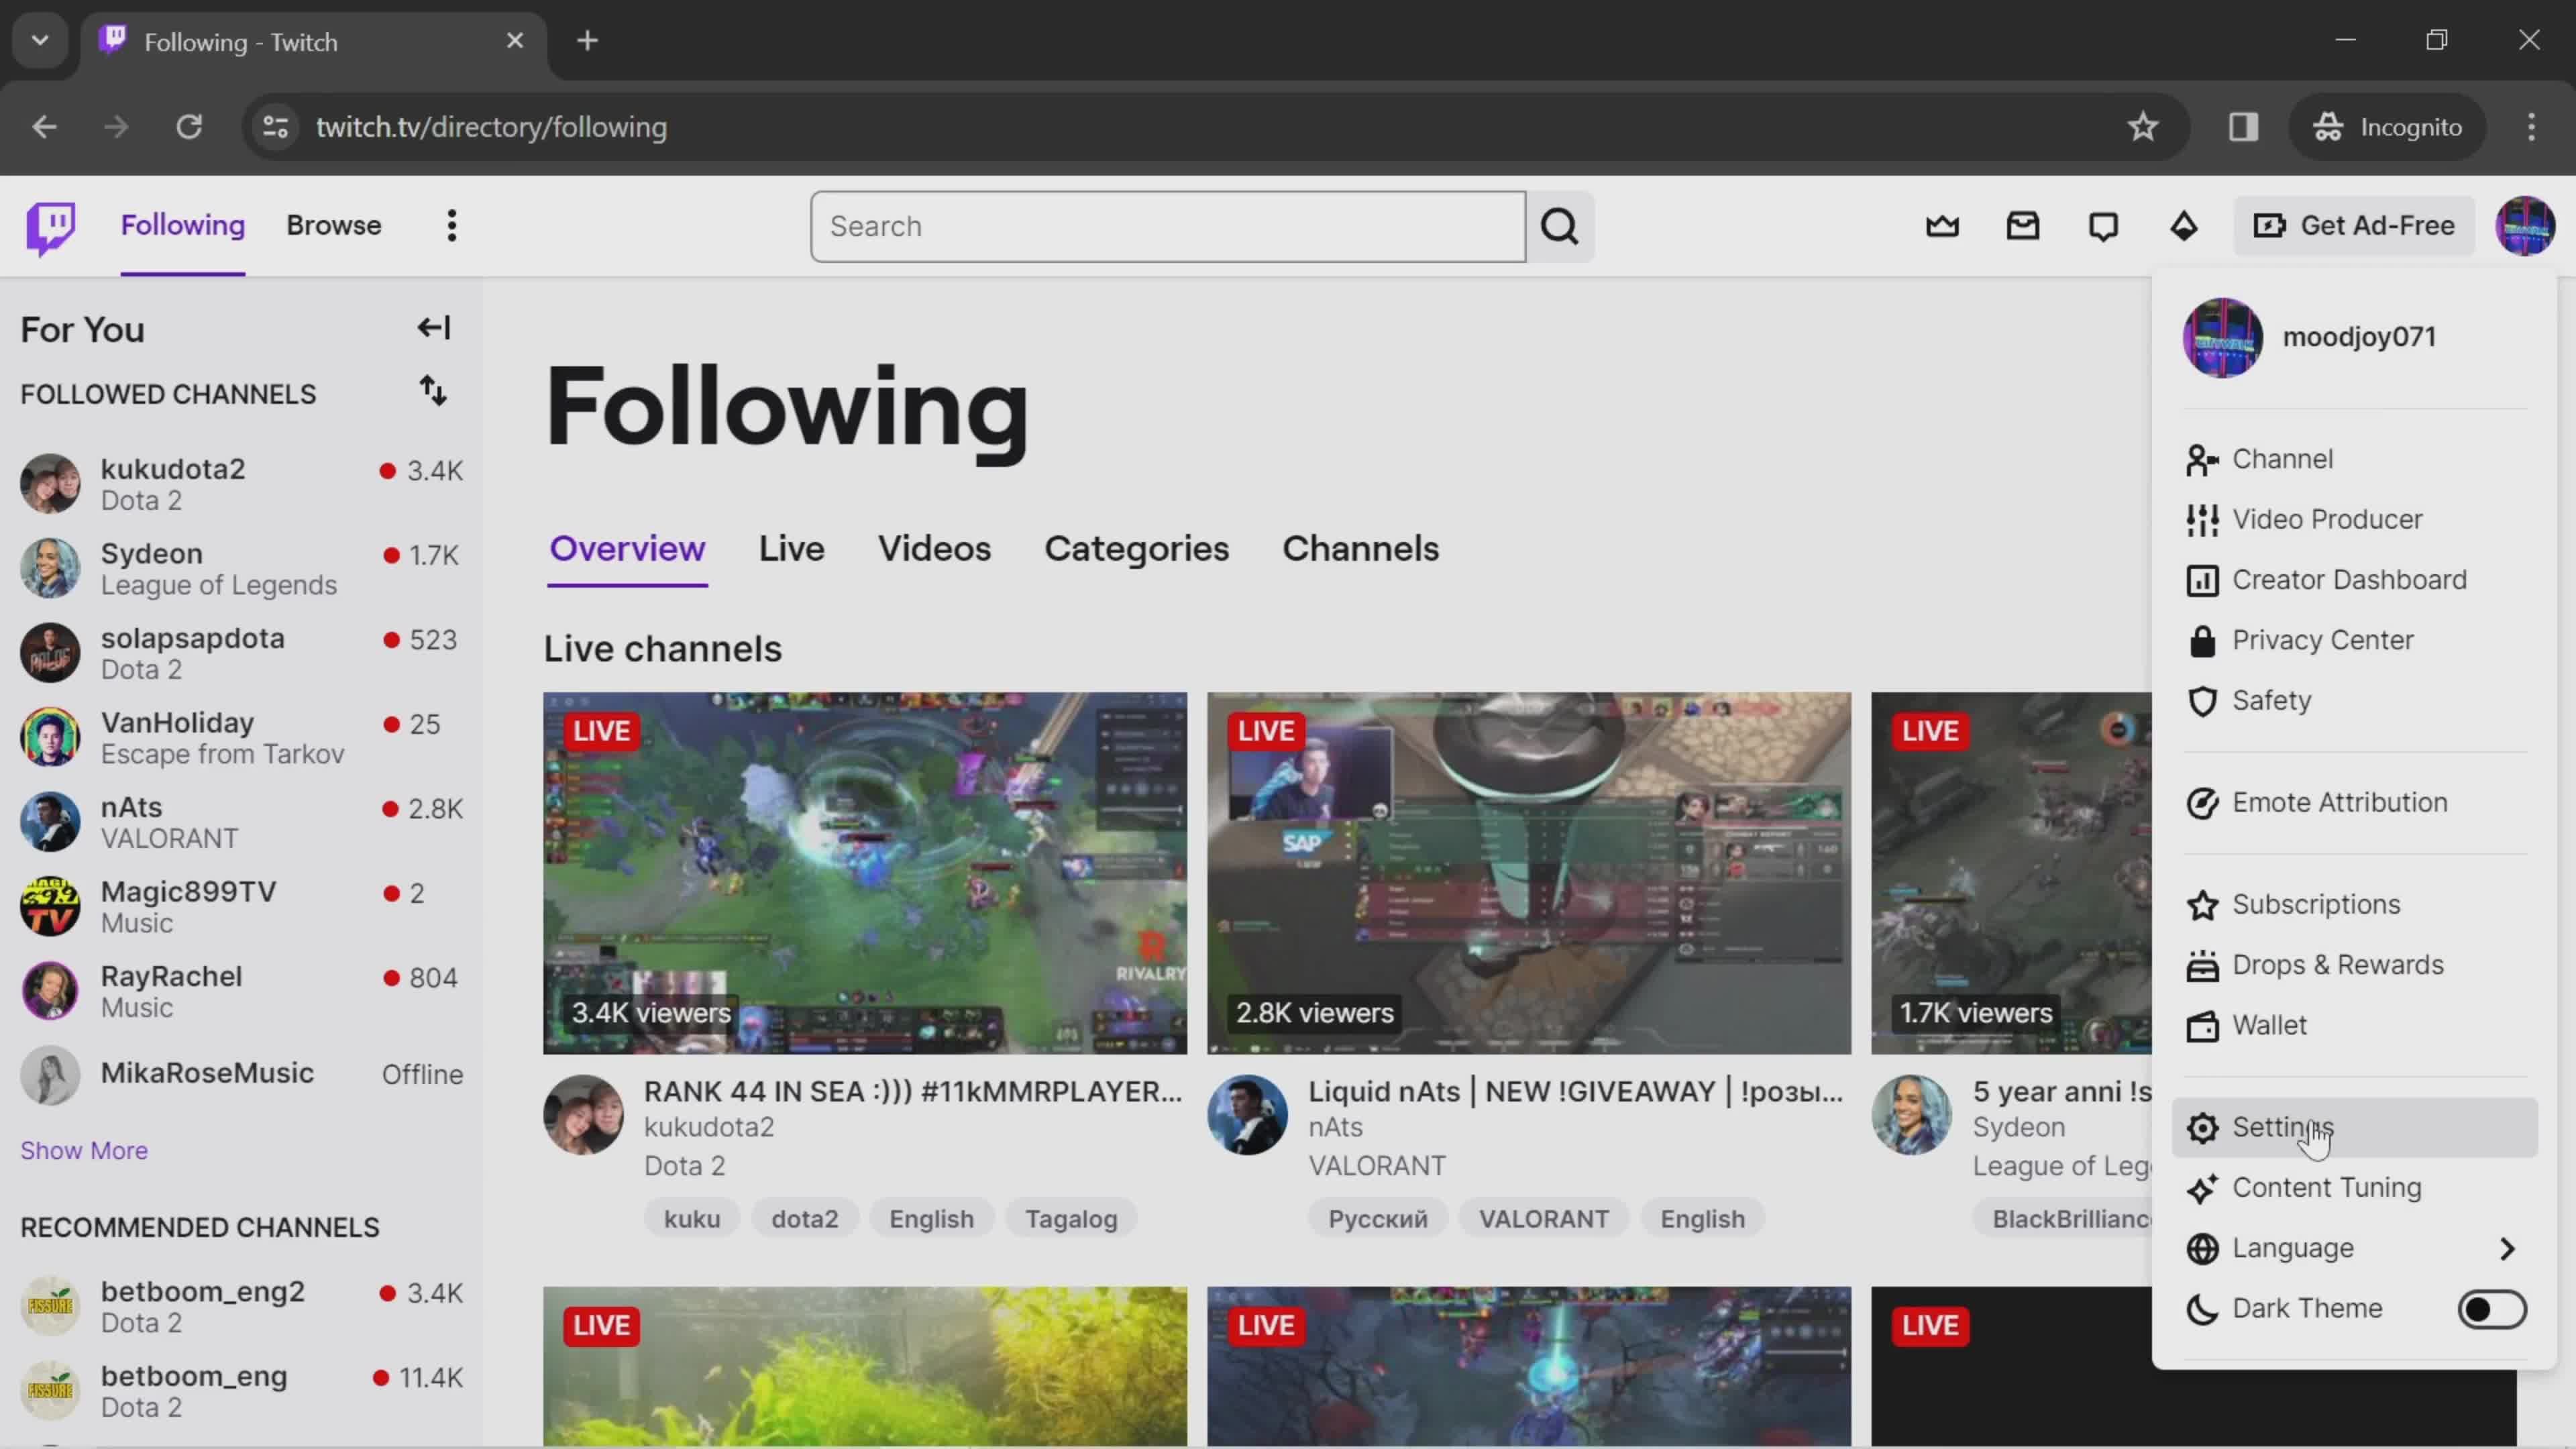Viewport: 2576px width, 1449px height.
Task: Click the Liquid nAts stream title
Action: [x=1576, y=1092]
